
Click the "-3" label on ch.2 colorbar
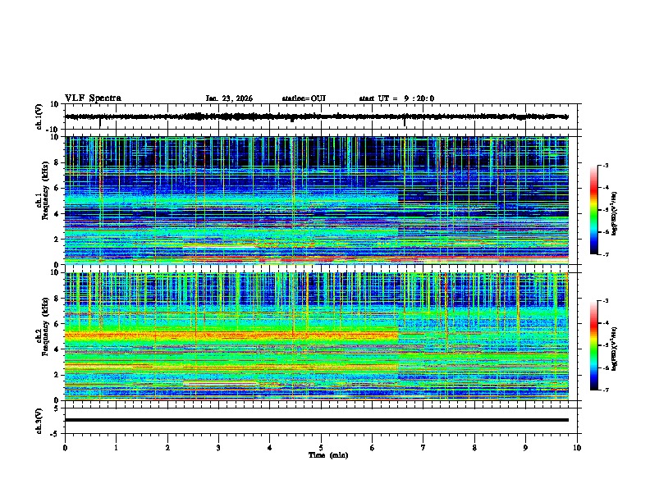click(x=606, y=301)
